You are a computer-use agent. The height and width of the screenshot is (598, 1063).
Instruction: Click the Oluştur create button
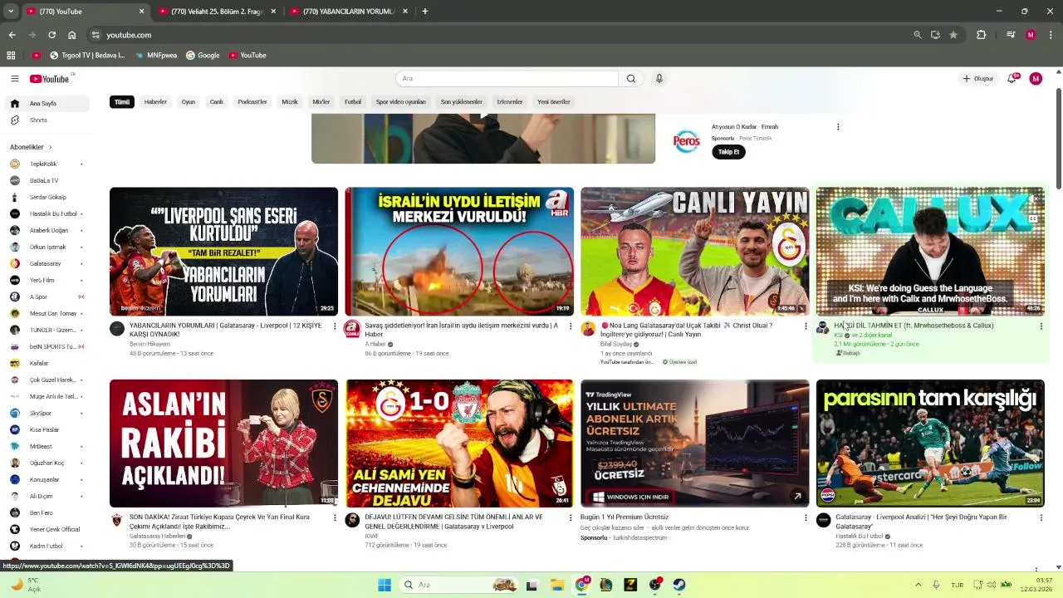(x=978, y=79)
